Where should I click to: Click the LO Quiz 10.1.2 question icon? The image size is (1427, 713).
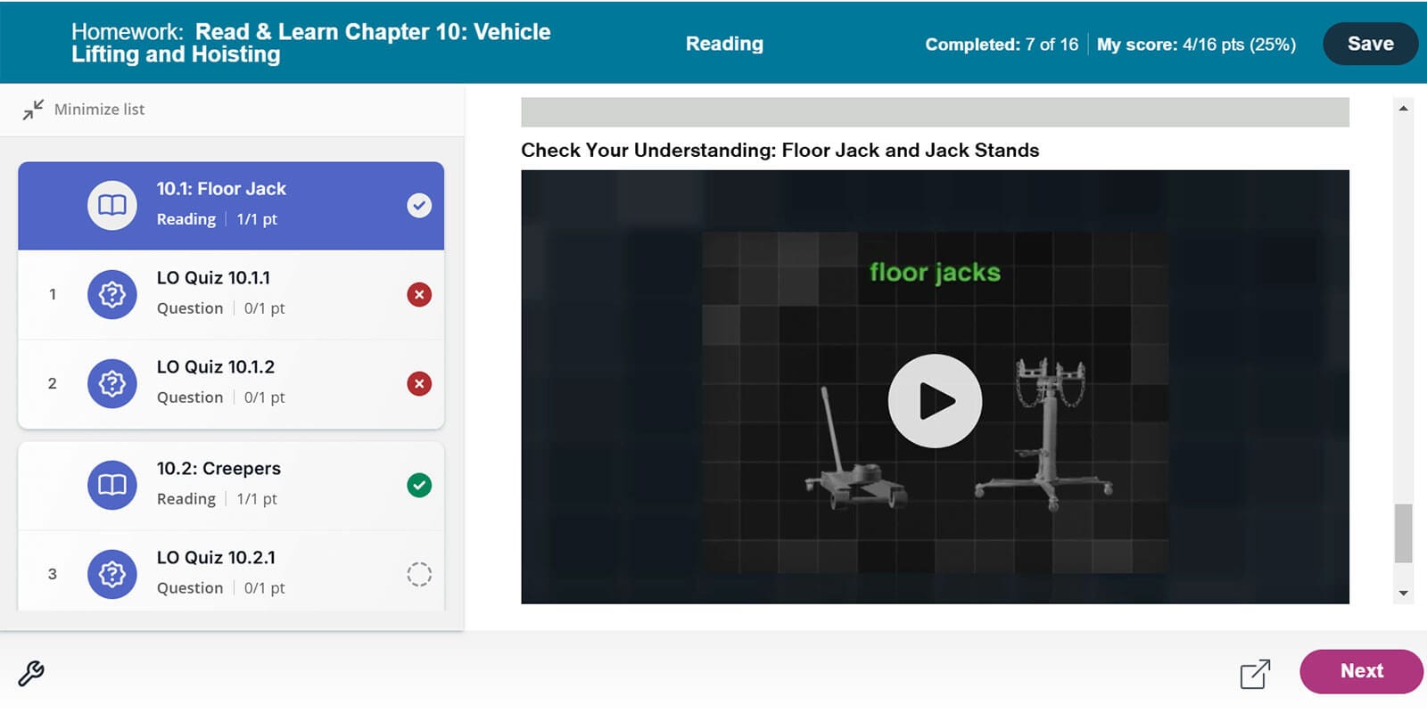click(x=112, y=383)
